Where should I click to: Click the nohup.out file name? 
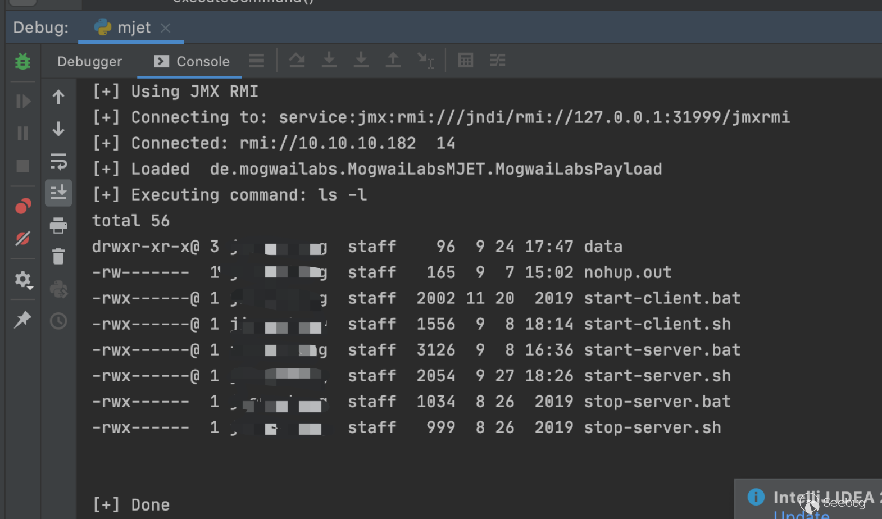coord(628,272)
